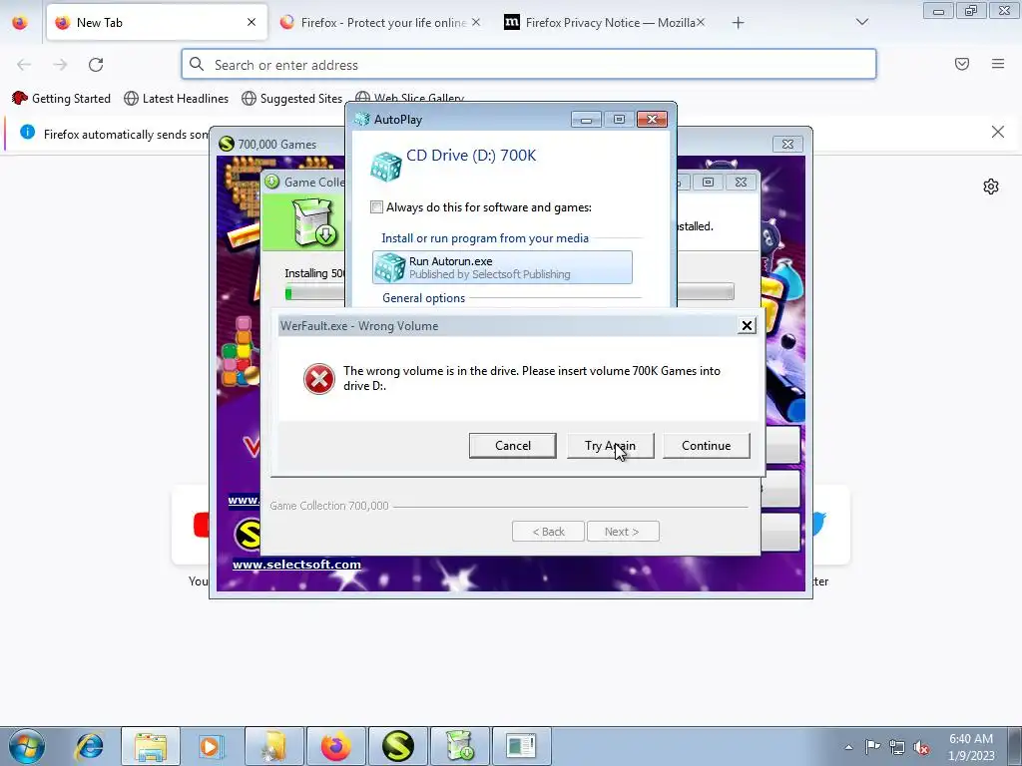Switch to Firefox Privacy Notice tab

pos(604,23)
